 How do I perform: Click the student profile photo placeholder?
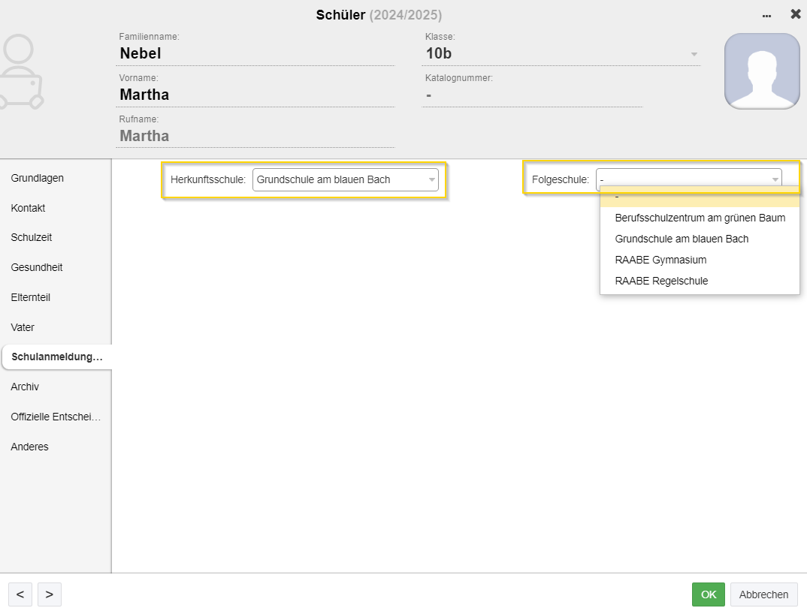click(x=761, y=71)
